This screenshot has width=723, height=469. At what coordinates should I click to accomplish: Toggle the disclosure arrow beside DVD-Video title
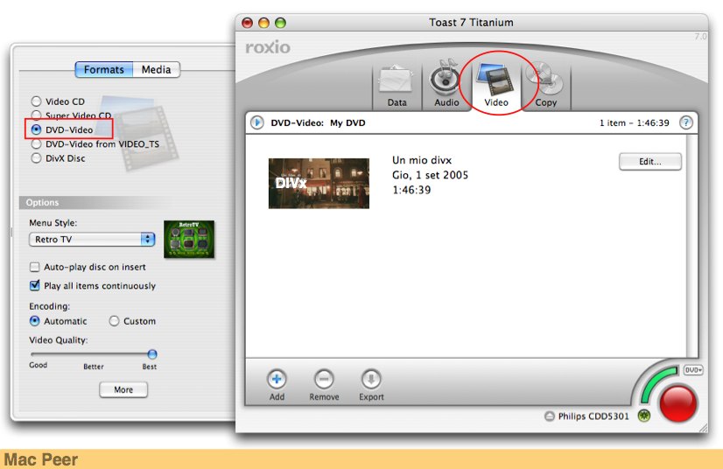257,122
